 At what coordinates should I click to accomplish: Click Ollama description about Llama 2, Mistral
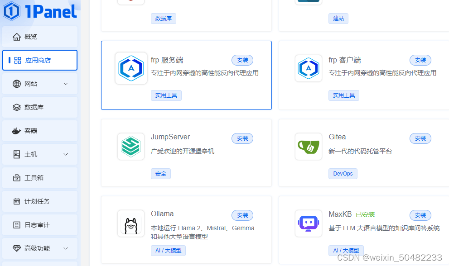(x=203, y=232)
